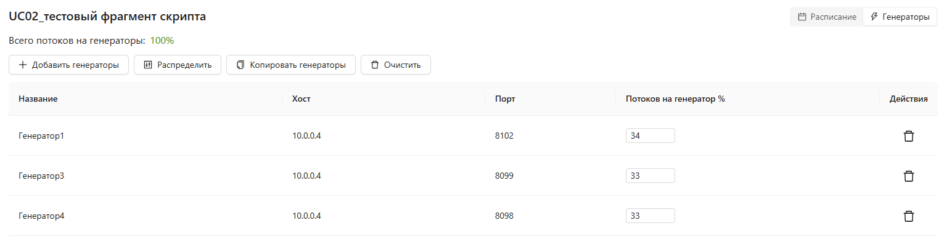Click the calendar icon in the Расписание tab

(x=802, y=17)
